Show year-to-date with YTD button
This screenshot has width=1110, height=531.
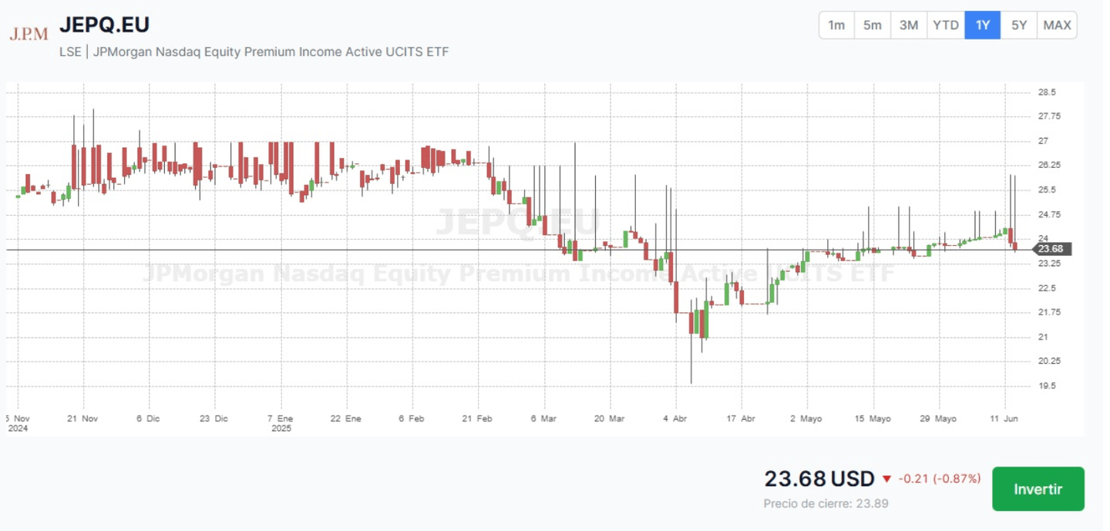[x=946, y=25]
